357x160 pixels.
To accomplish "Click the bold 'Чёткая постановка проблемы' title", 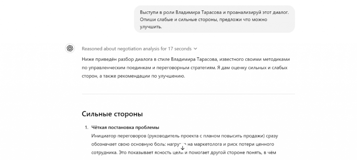I will tap(125, 127).
